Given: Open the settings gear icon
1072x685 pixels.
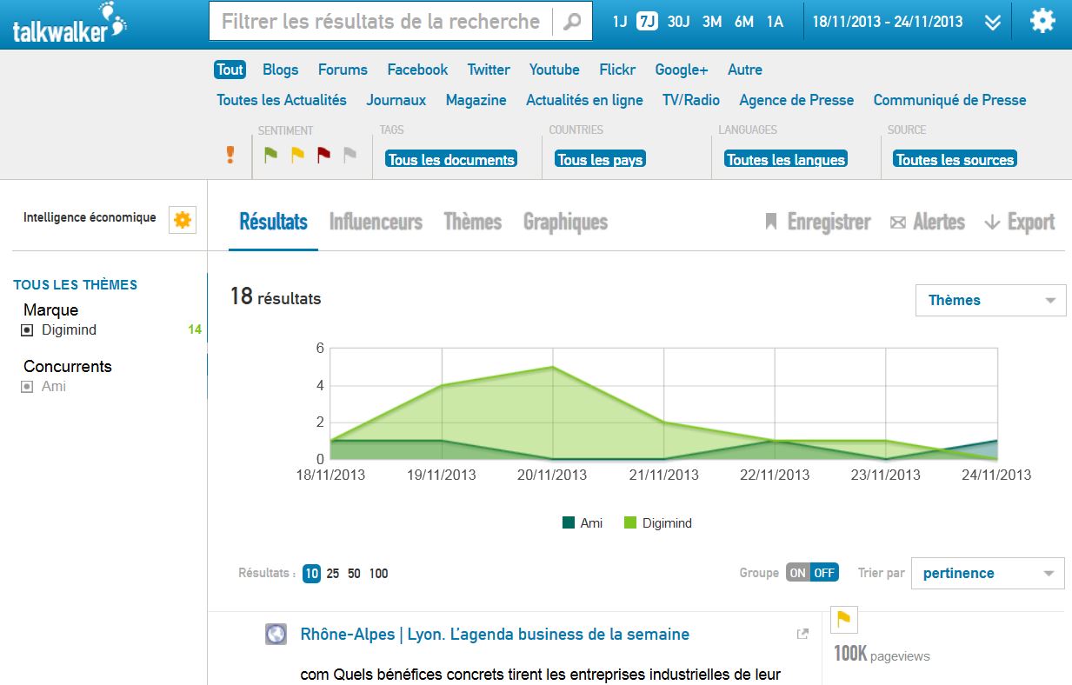Looking at the screenshot, I should click(1042, 21).
